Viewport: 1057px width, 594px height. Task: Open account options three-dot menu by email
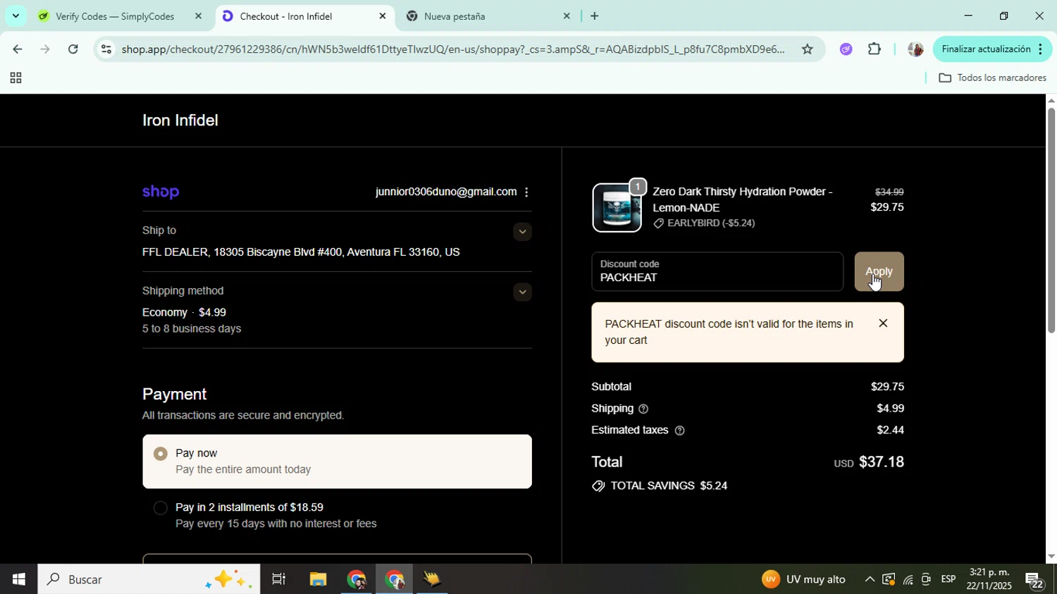[526, 192]
